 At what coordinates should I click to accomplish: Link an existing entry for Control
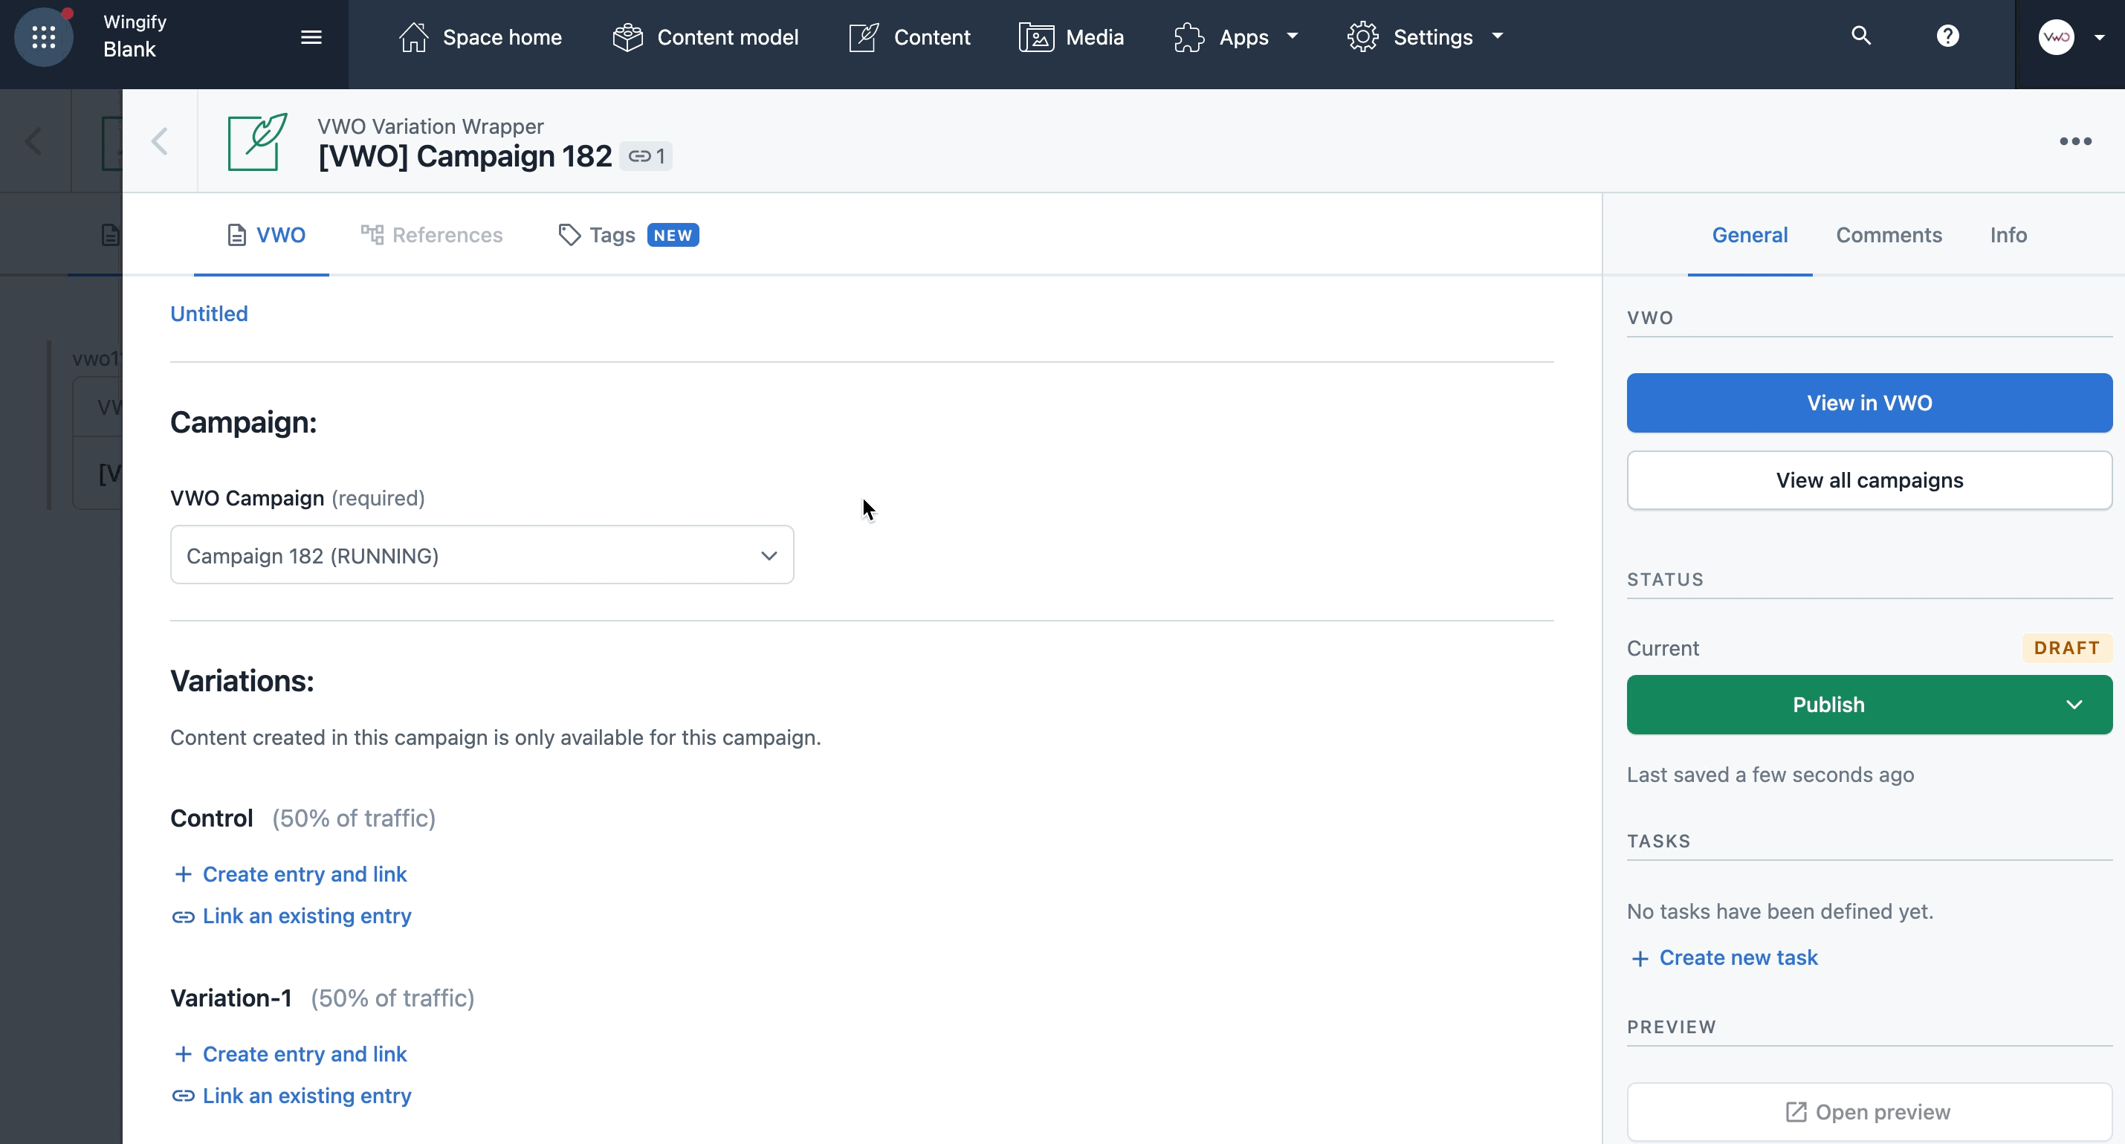tap(292, 917)
